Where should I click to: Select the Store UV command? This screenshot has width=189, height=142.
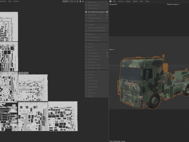pos(96,90)
